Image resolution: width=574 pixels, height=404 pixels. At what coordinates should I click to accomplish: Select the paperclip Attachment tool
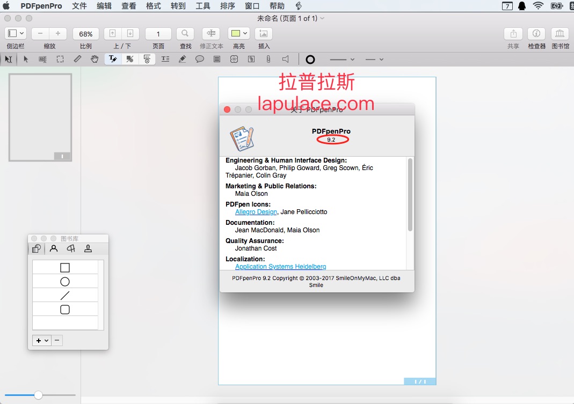pyautogui.click(x=268, y=59)
